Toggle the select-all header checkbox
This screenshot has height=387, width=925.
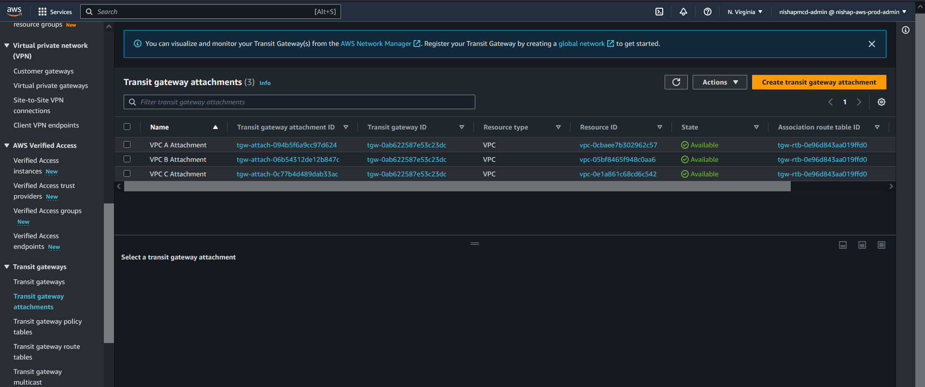coord(127,127)
